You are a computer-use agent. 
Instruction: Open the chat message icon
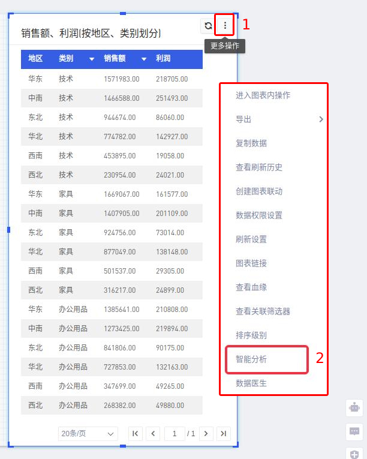pyautogui.click(x=354, y=431)
